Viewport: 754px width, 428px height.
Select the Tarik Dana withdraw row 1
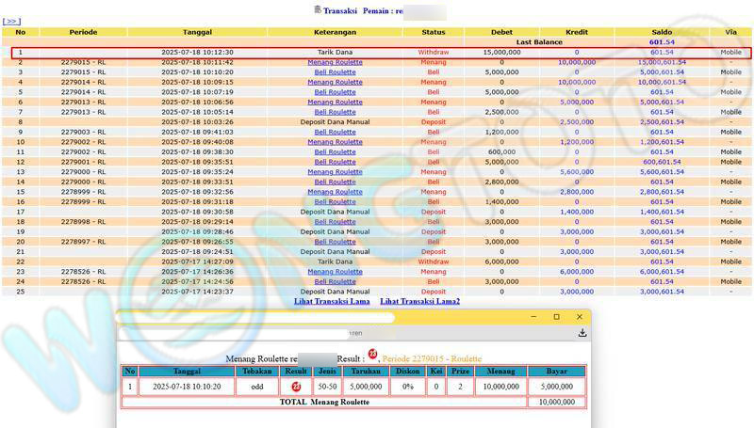[x=335, y=53]
